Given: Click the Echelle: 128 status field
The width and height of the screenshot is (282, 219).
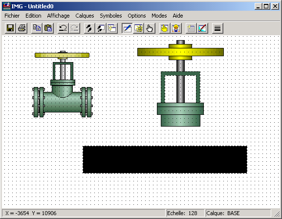Looking at the screenshot, I should [185, 213].
